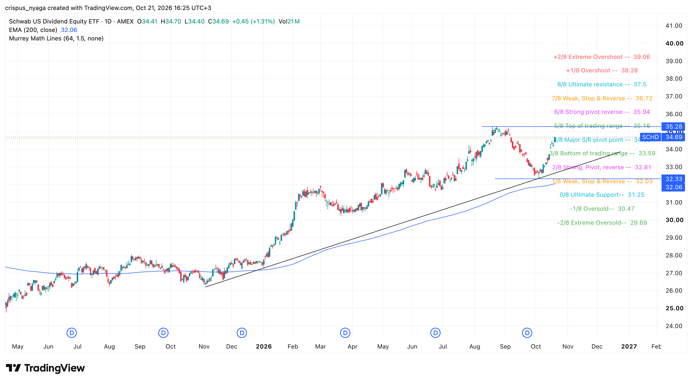Click the 2027 label on the time axis

pos(629,346)
